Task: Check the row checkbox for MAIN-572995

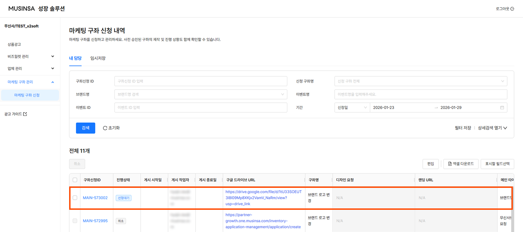Action: (75, 221)
